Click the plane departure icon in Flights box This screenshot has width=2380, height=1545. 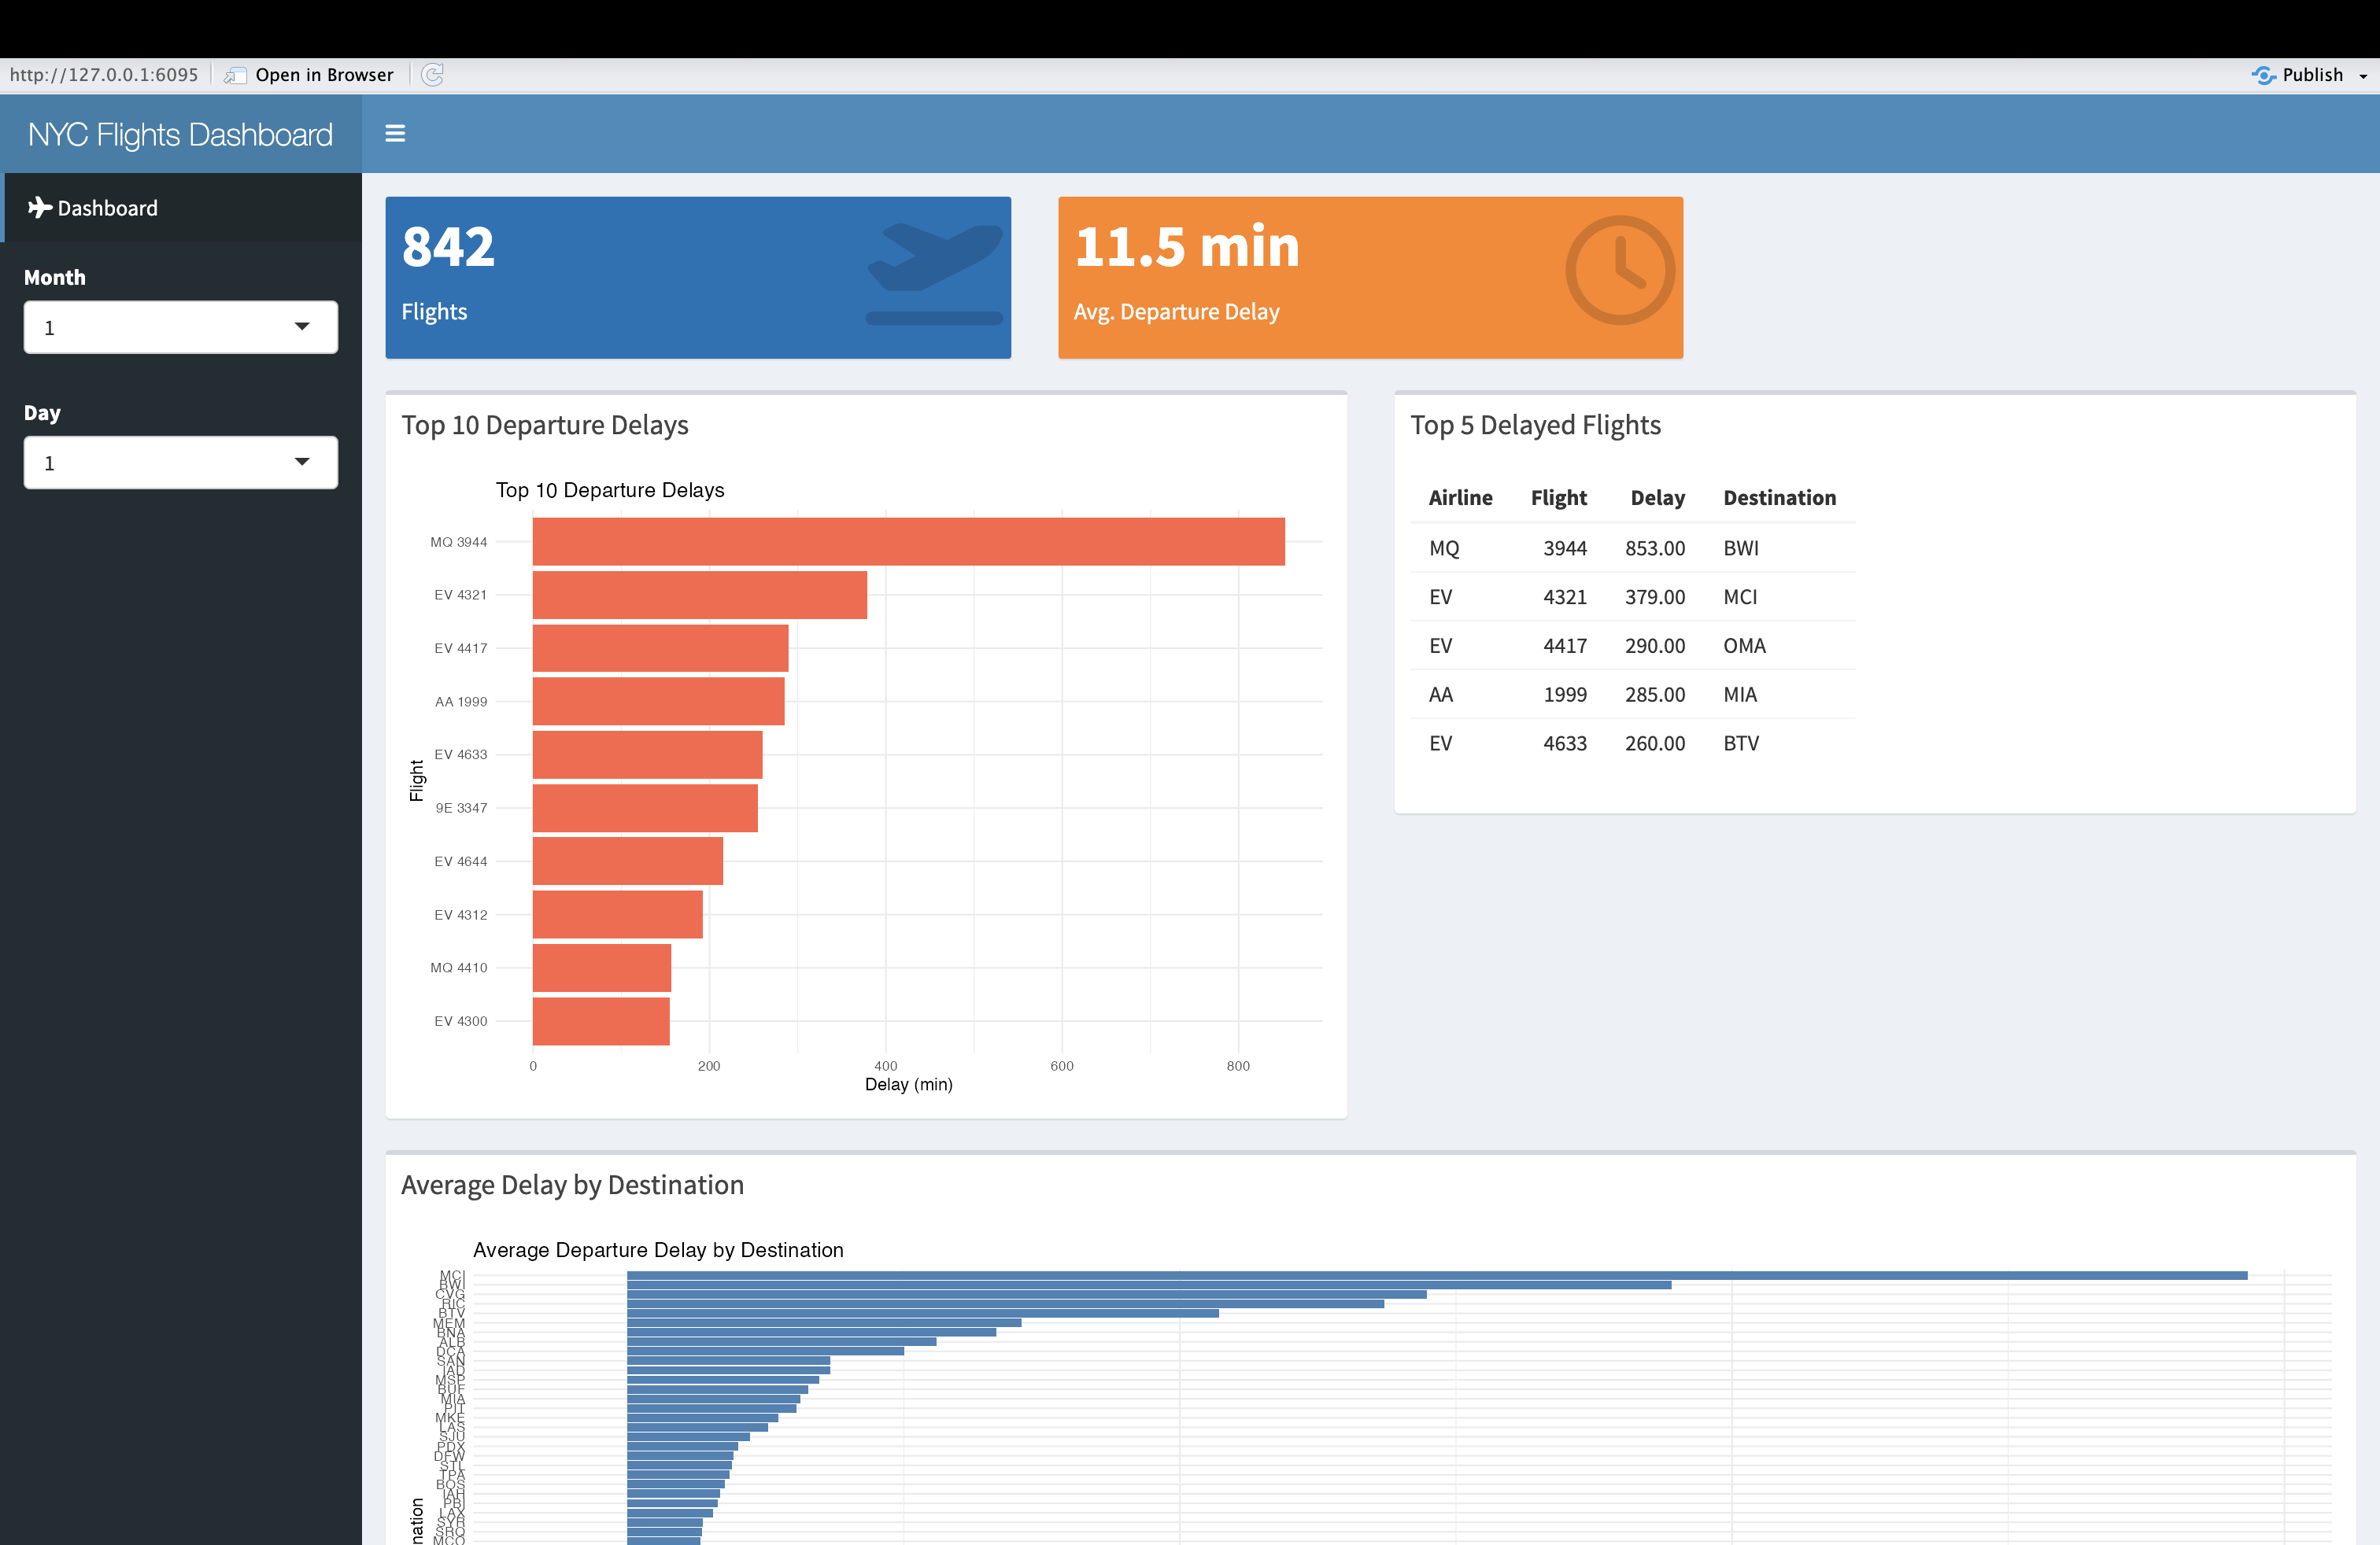click(x=934, y=274)
